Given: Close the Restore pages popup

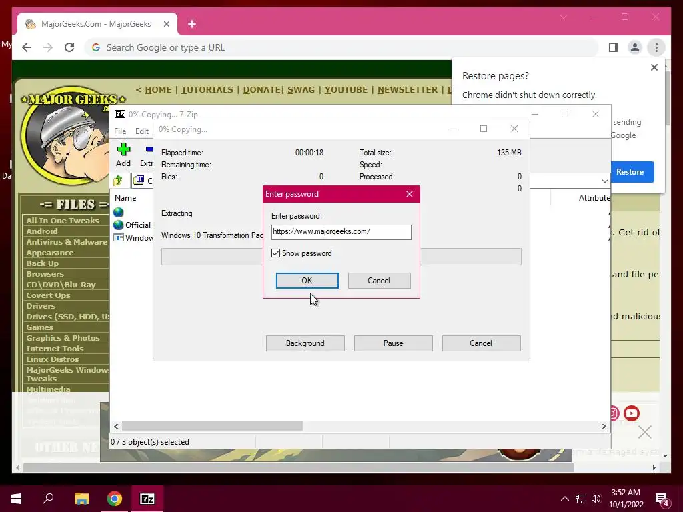Looking at the screenshot, I should [x=654, y=67].
